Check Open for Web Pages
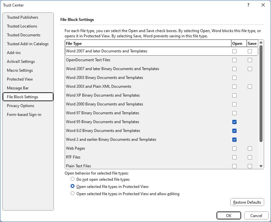 click(234, 149)
